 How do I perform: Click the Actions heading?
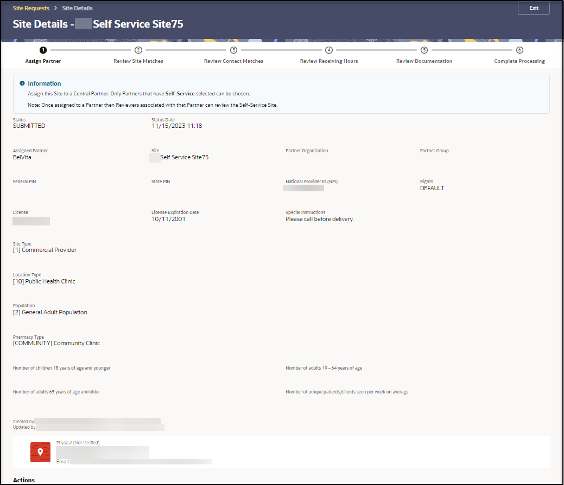coord(24,480)
